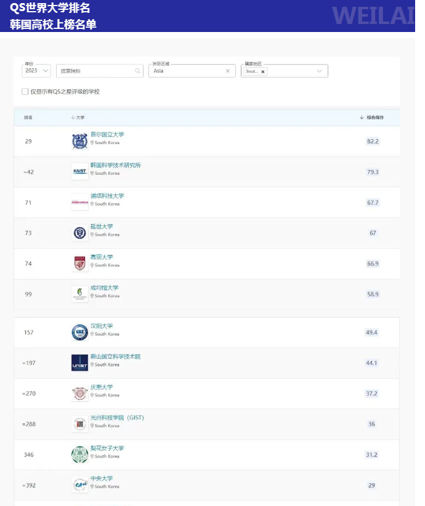Select the score 79.3 cell
Screen dimensions: 425x506
coord(373,172)
